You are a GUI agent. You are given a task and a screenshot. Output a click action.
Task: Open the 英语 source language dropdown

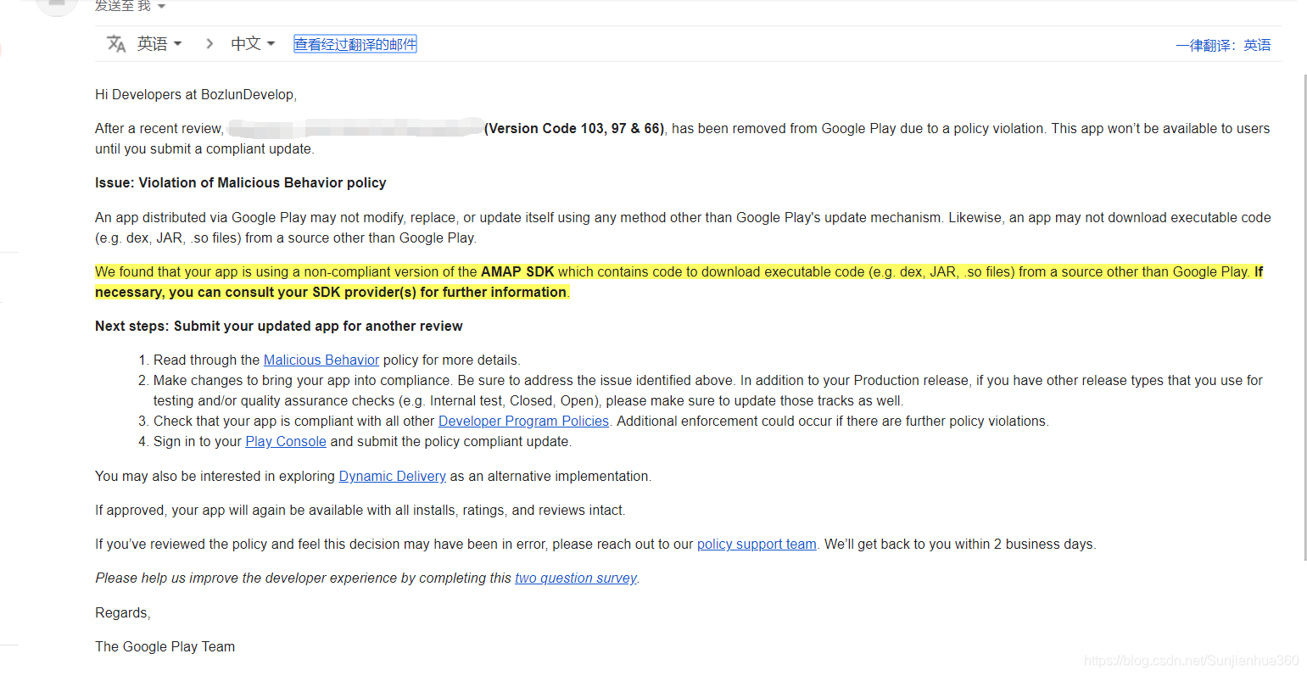point(159,43)
